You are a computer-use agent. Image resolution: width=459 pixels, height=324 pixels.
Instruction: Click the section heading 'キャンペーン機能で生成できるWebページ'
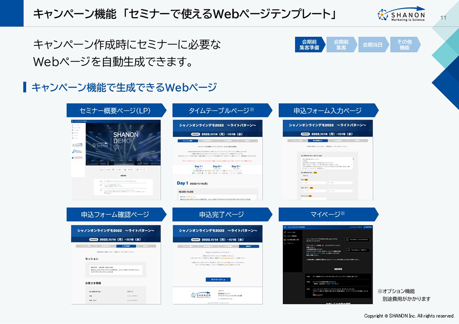pos(124,87)
